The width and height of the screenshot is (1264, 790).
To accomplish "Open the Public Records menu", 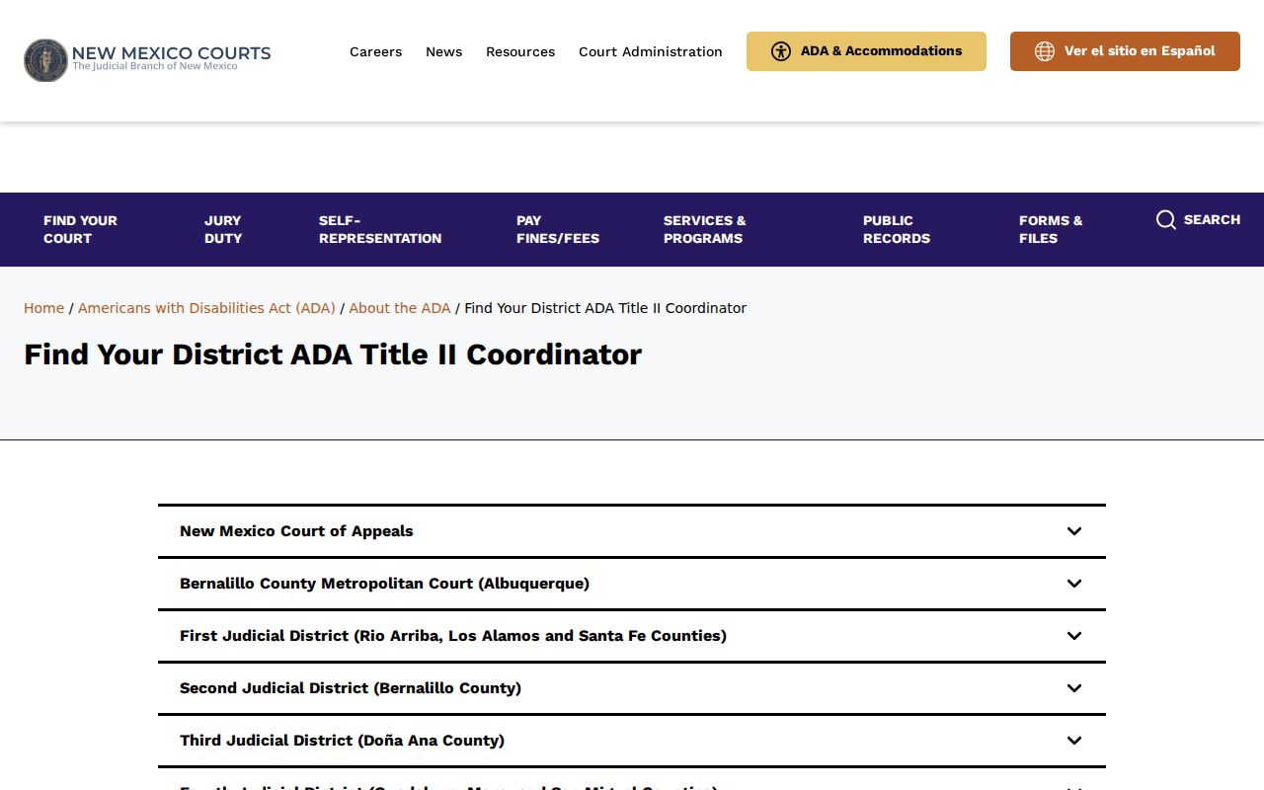I will pos(897,229).
